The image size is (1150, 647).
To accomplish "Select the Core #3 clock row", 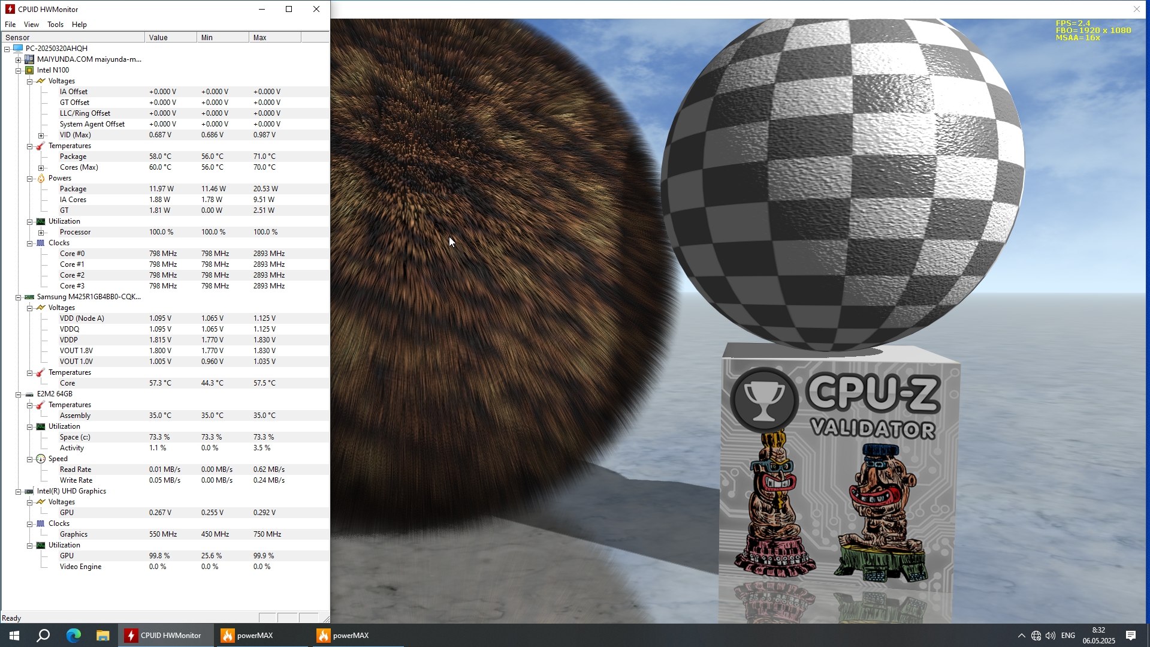I will tap(165, 286).
